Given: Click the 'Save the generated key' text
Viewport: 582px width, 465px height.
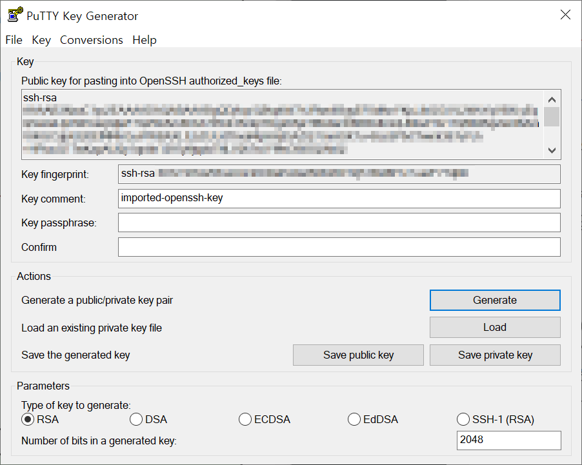Looking at the screenshot, I should 75,355.
